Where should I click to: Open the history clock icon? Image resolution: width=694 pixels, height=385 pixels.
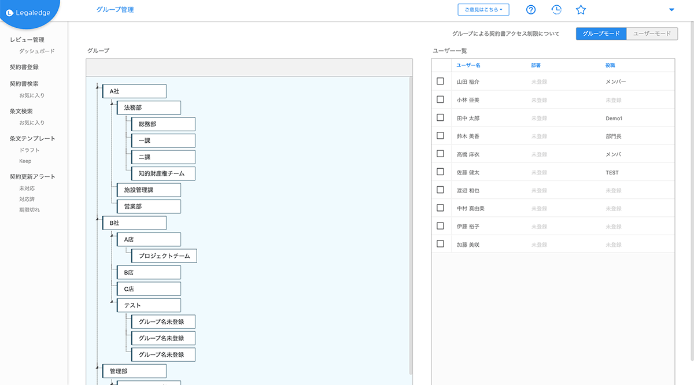pos(556,10)
